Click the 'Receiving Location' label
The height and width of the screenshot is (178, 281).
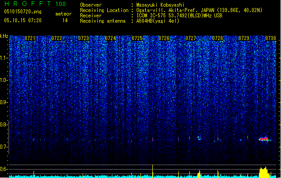coord(104,10)
